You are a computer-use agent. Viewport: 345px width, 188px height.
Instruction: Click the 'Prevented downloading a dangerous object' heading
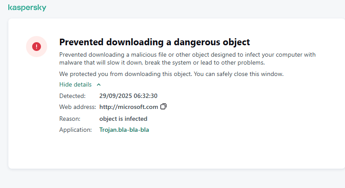coord(154,42)
